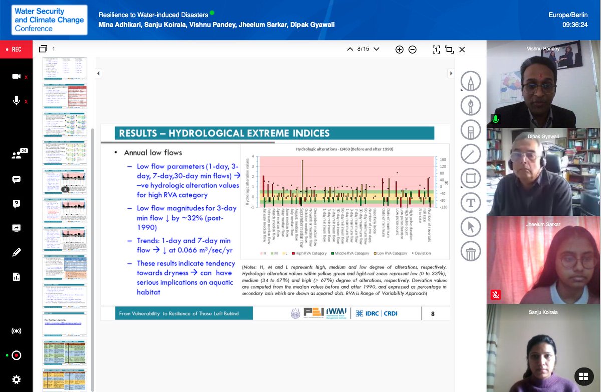Open the current slide 8 thumbnail
Viewport: 601px width, 392px height.
(x=65, y=181)
